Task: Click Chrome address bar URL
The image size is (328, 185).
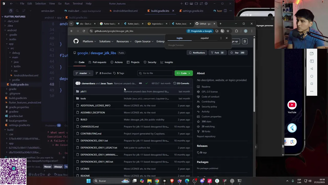Action: pos(114,31)
